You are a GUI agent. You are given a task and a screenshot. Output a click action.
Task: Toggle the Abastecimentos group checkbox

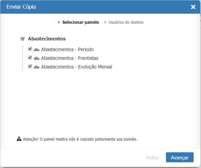(x=23, y=39)
